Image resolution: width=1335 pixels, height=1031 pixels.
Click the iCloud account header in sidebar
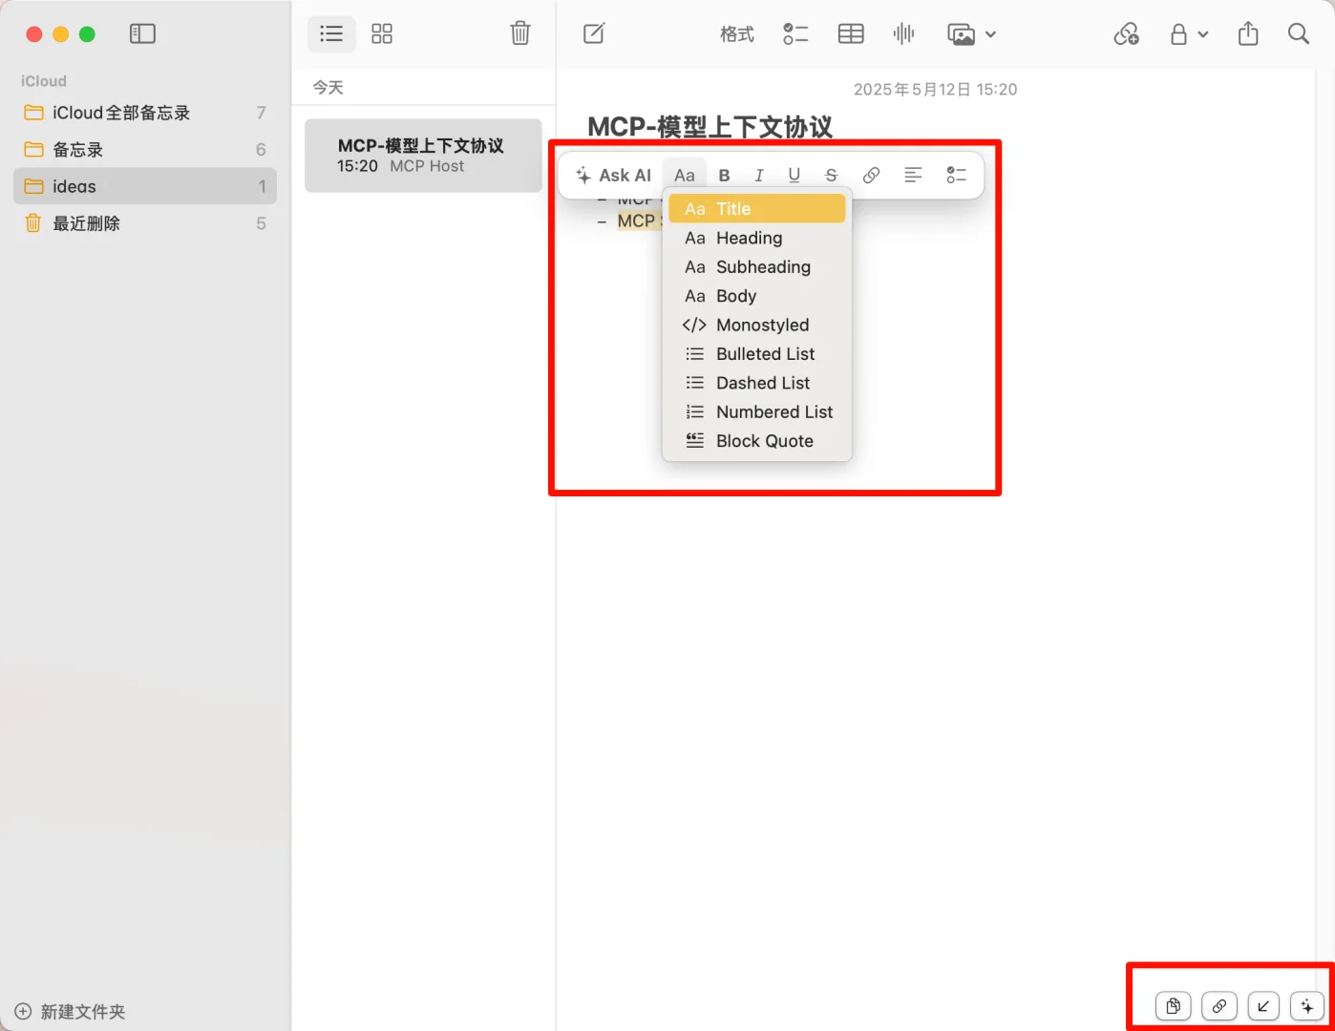tap(44, 81)
